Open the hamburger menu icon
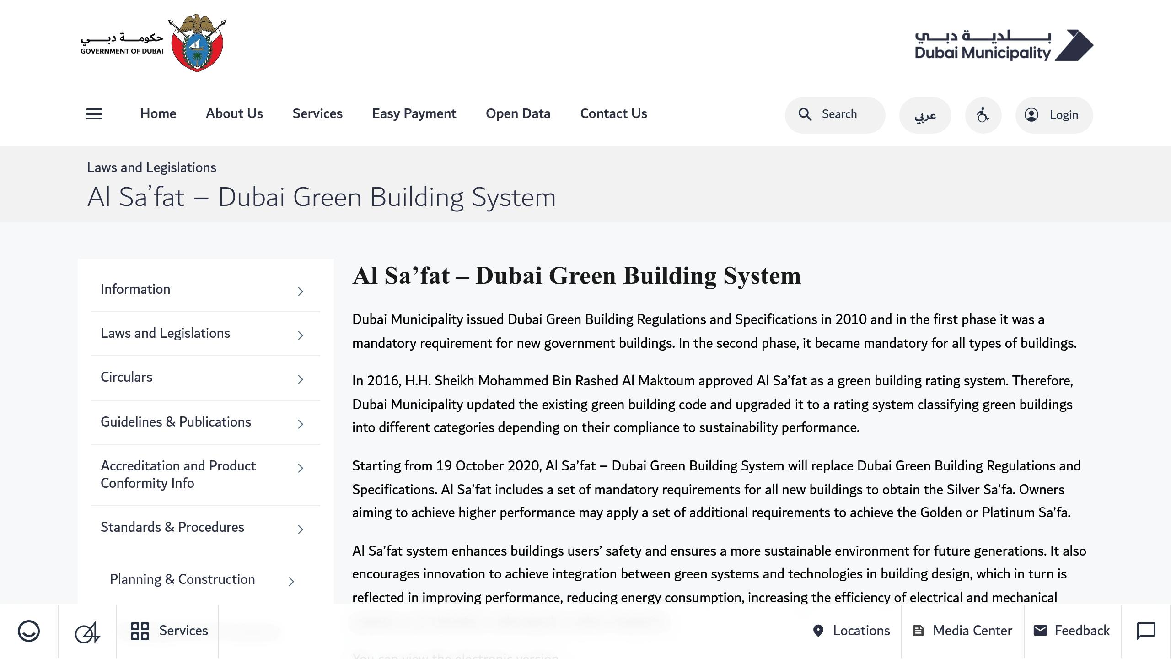This screenshot has height=659, width=1171. [94, 114]
